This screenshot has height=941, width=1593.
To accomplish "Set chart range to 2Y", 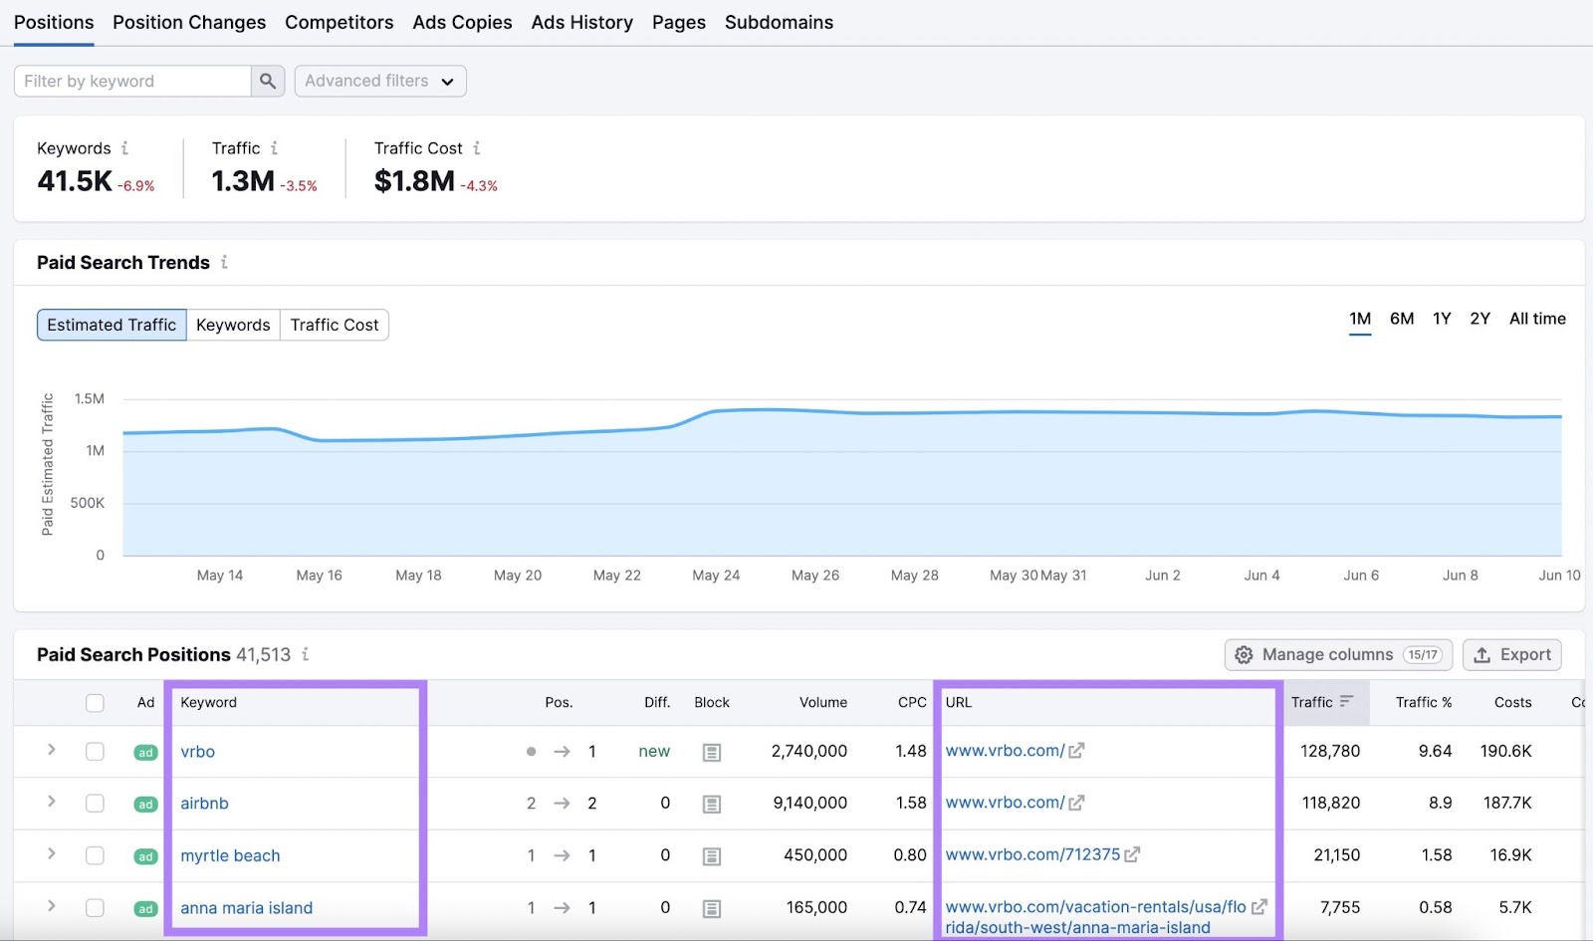I will pos(1480,319).
